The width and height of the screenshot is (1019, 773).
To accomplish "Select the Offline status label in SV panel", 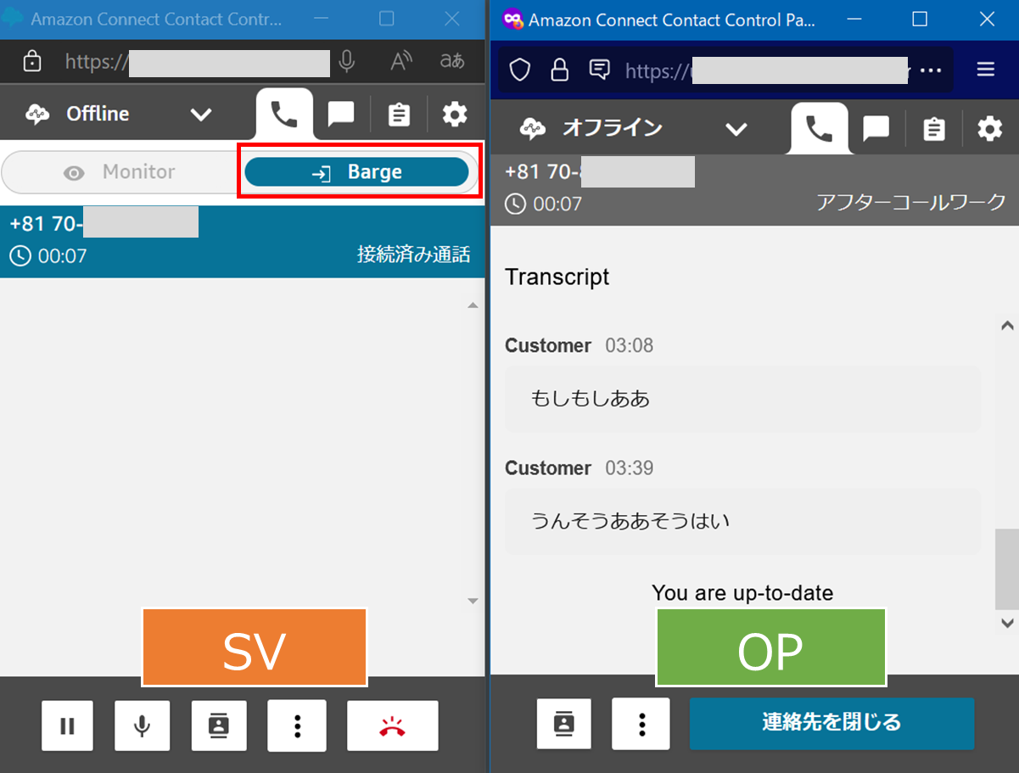I will point(98,114).
